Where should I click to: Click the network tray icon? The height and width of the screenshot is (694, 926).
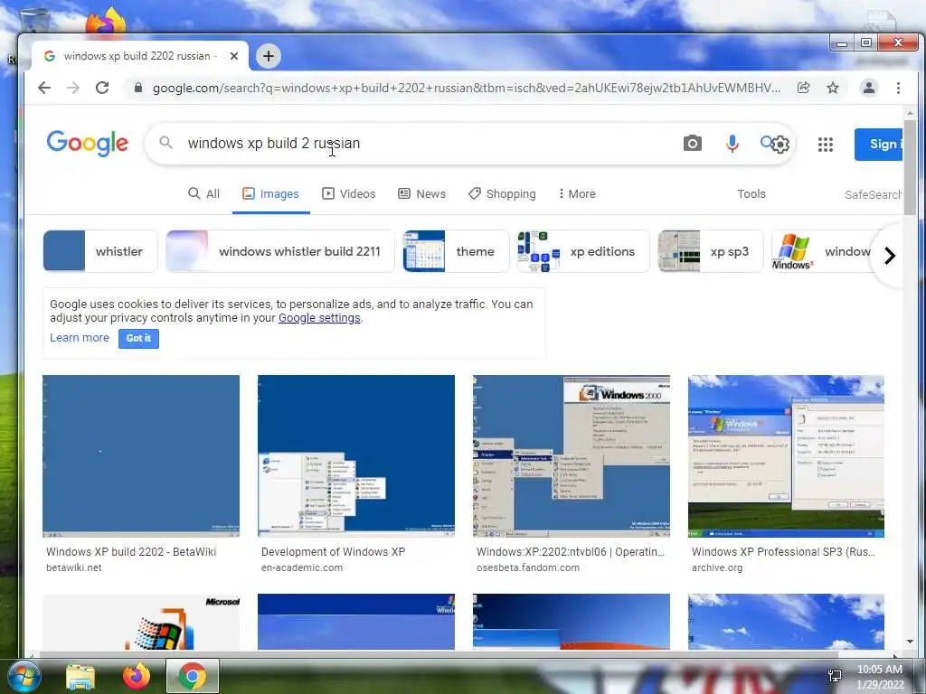(835, 676)
